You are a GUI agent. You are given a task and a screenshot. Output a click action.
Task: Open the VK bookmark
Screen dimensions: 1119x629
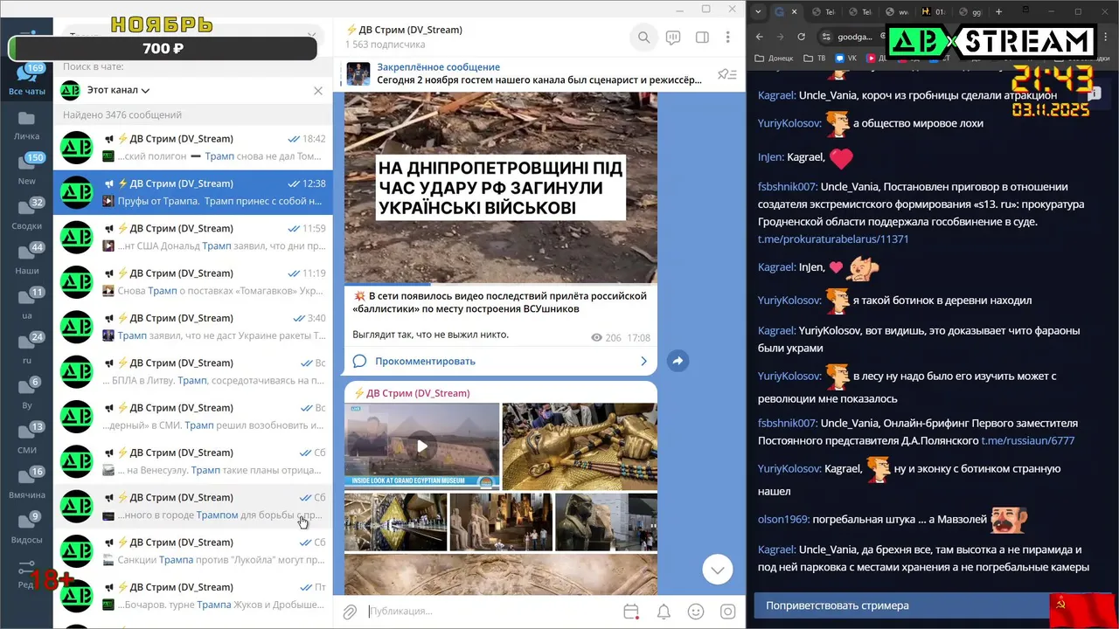coord(844,59)
